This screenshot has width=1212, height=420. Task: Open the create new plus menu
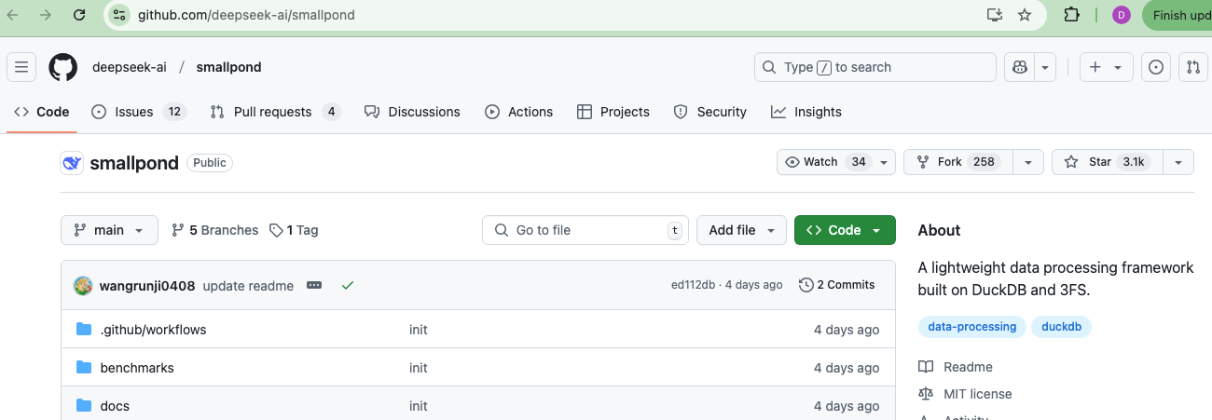[1107, 67]
